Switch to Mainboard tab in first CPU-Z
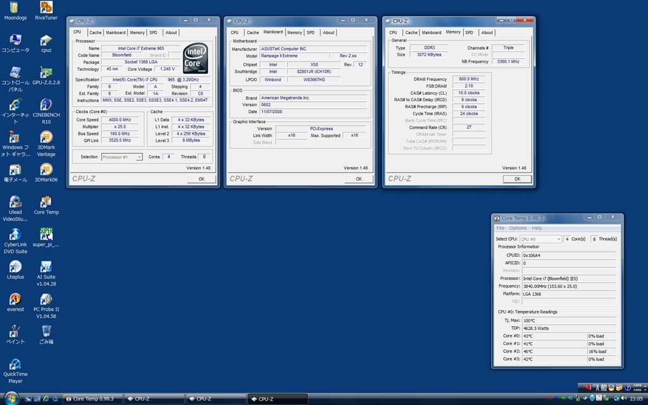648x405 pixels. click(x=116, y=33)
